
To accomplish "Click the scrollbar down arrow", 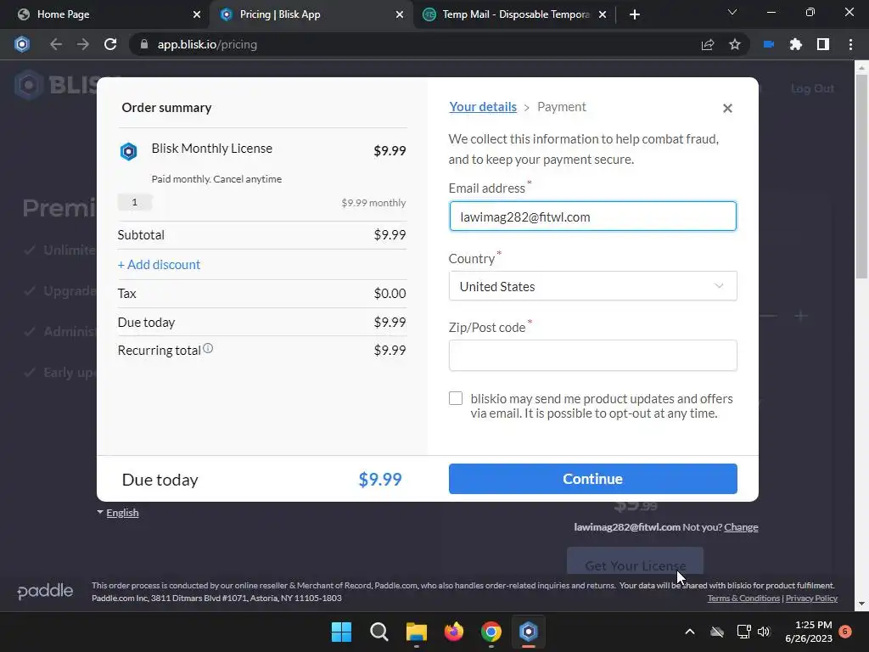I will (861, 604).
